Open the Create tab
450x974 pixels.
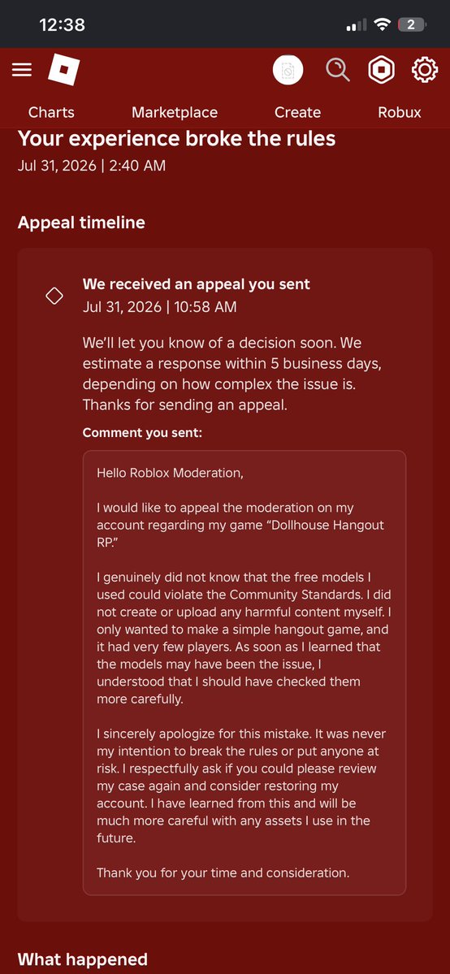pyautogui.click(x=298, y=112)
